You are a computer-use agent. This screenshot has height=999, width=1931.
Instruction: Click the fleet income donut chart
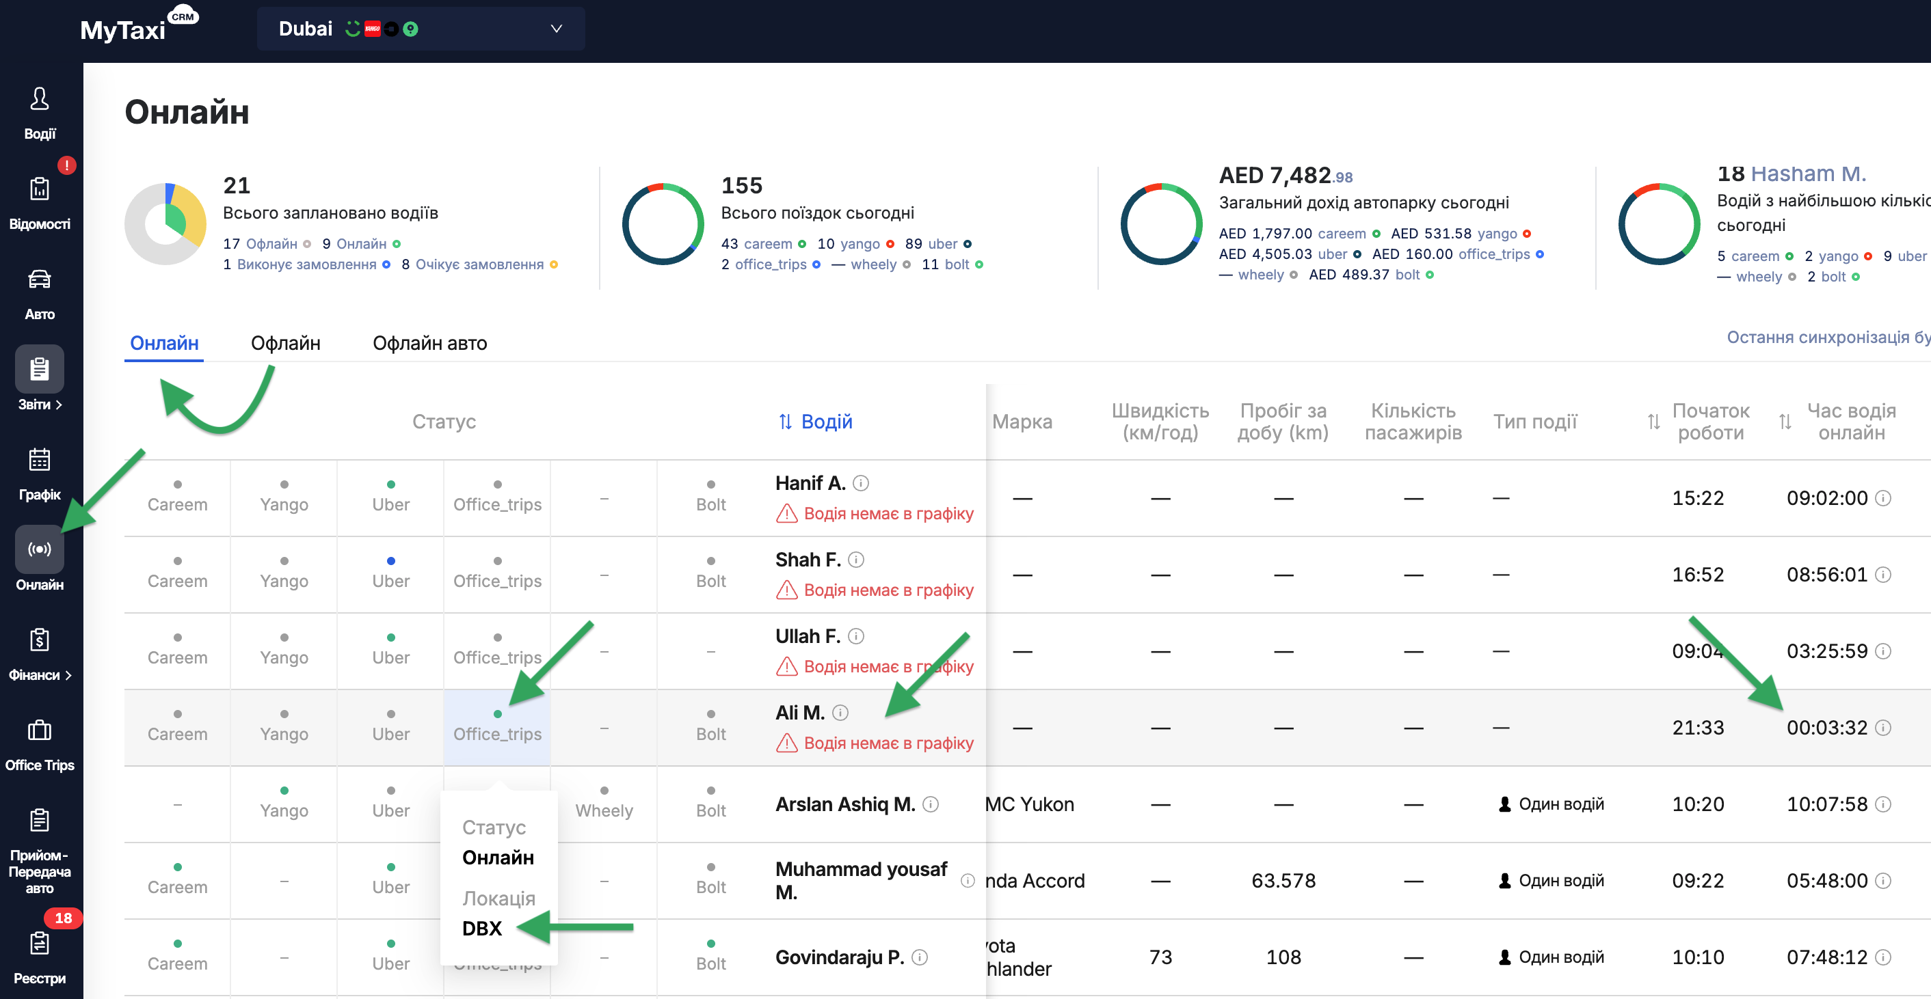(x=1161, y=223)
